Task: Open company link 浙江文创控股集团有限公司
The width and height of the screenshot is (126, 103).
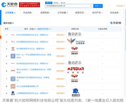Action: coord(27,86)
